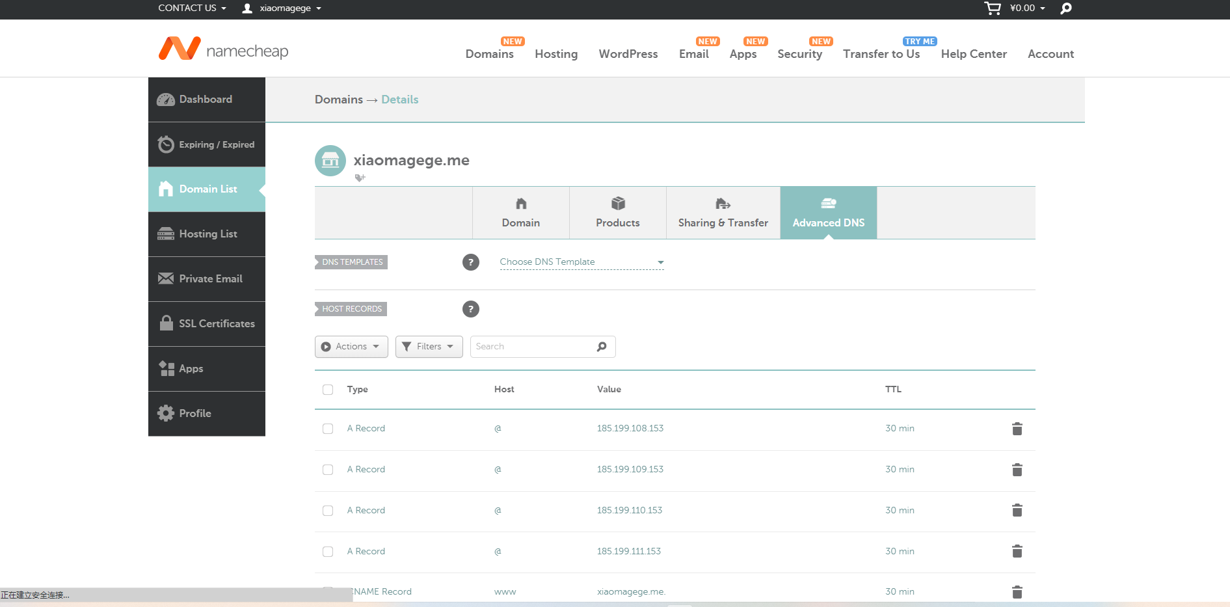This screenshot has width=1230, height=607.
Task: Open the Actions dropdown
Action: point(351,347)
